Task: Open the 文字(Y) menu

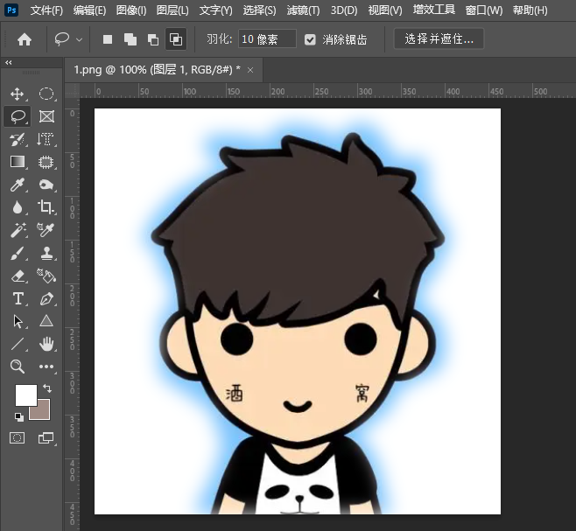Action: (215, 10)
